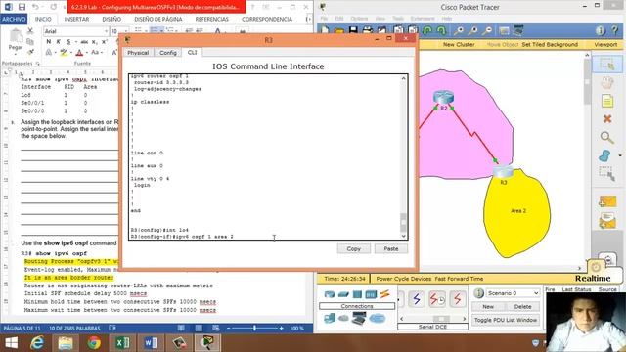The image size is (626, 352).
Task: Click the Open folder icon in Packet Tracer
Action: point(339,30)
